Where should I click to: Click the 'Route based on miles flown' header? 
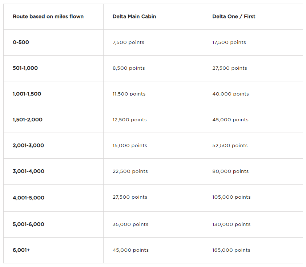48,16
